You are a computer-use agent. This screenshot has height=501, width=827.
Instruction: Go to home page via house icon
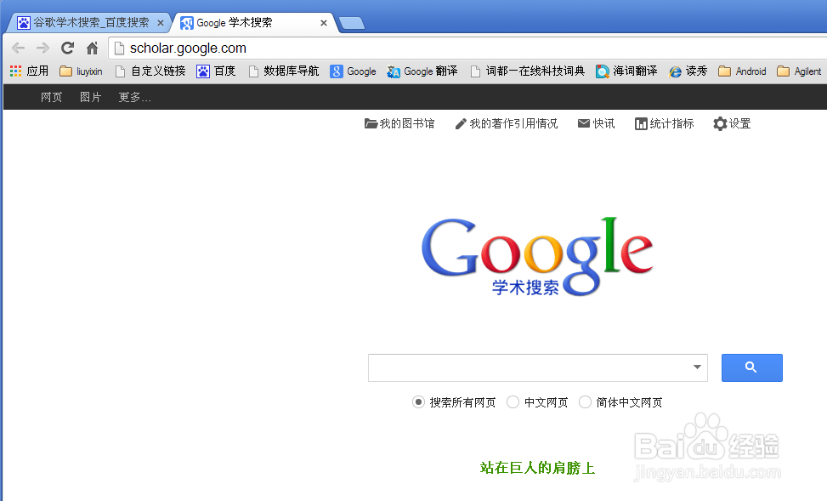point(93,48)
